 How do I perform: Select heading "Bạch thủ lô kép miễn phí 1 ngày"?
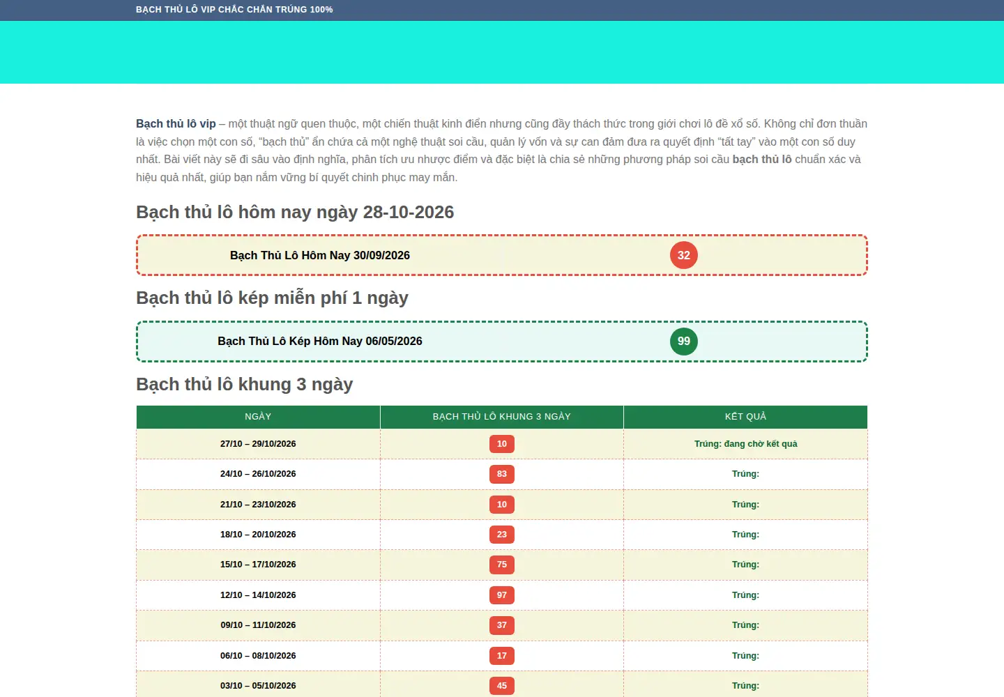pyautogui.click(x=272, y=298)
